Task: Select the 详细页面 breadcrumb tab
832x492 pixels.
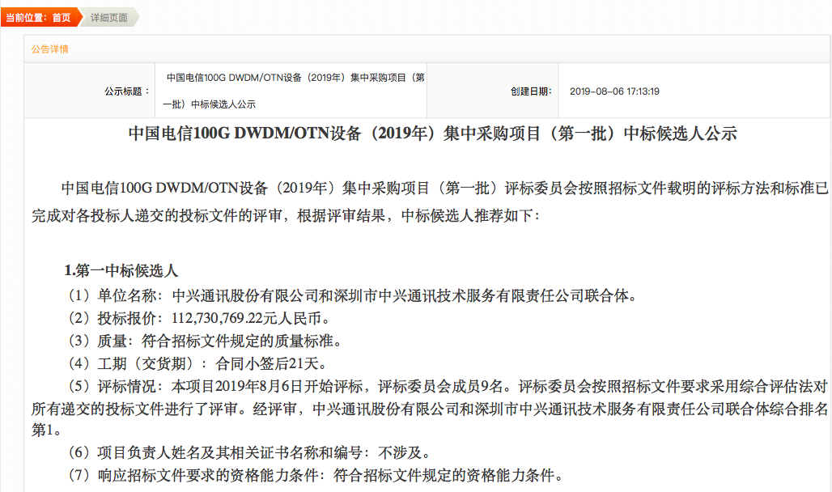Action: [x=109, y=18]
